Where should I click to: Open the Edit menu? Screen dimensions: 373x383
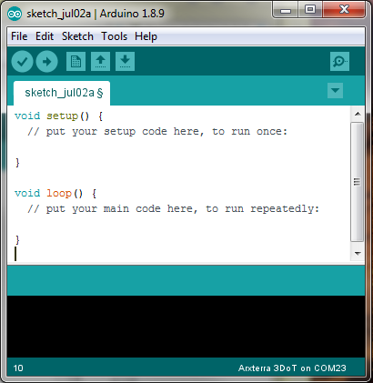click(45, 36)
